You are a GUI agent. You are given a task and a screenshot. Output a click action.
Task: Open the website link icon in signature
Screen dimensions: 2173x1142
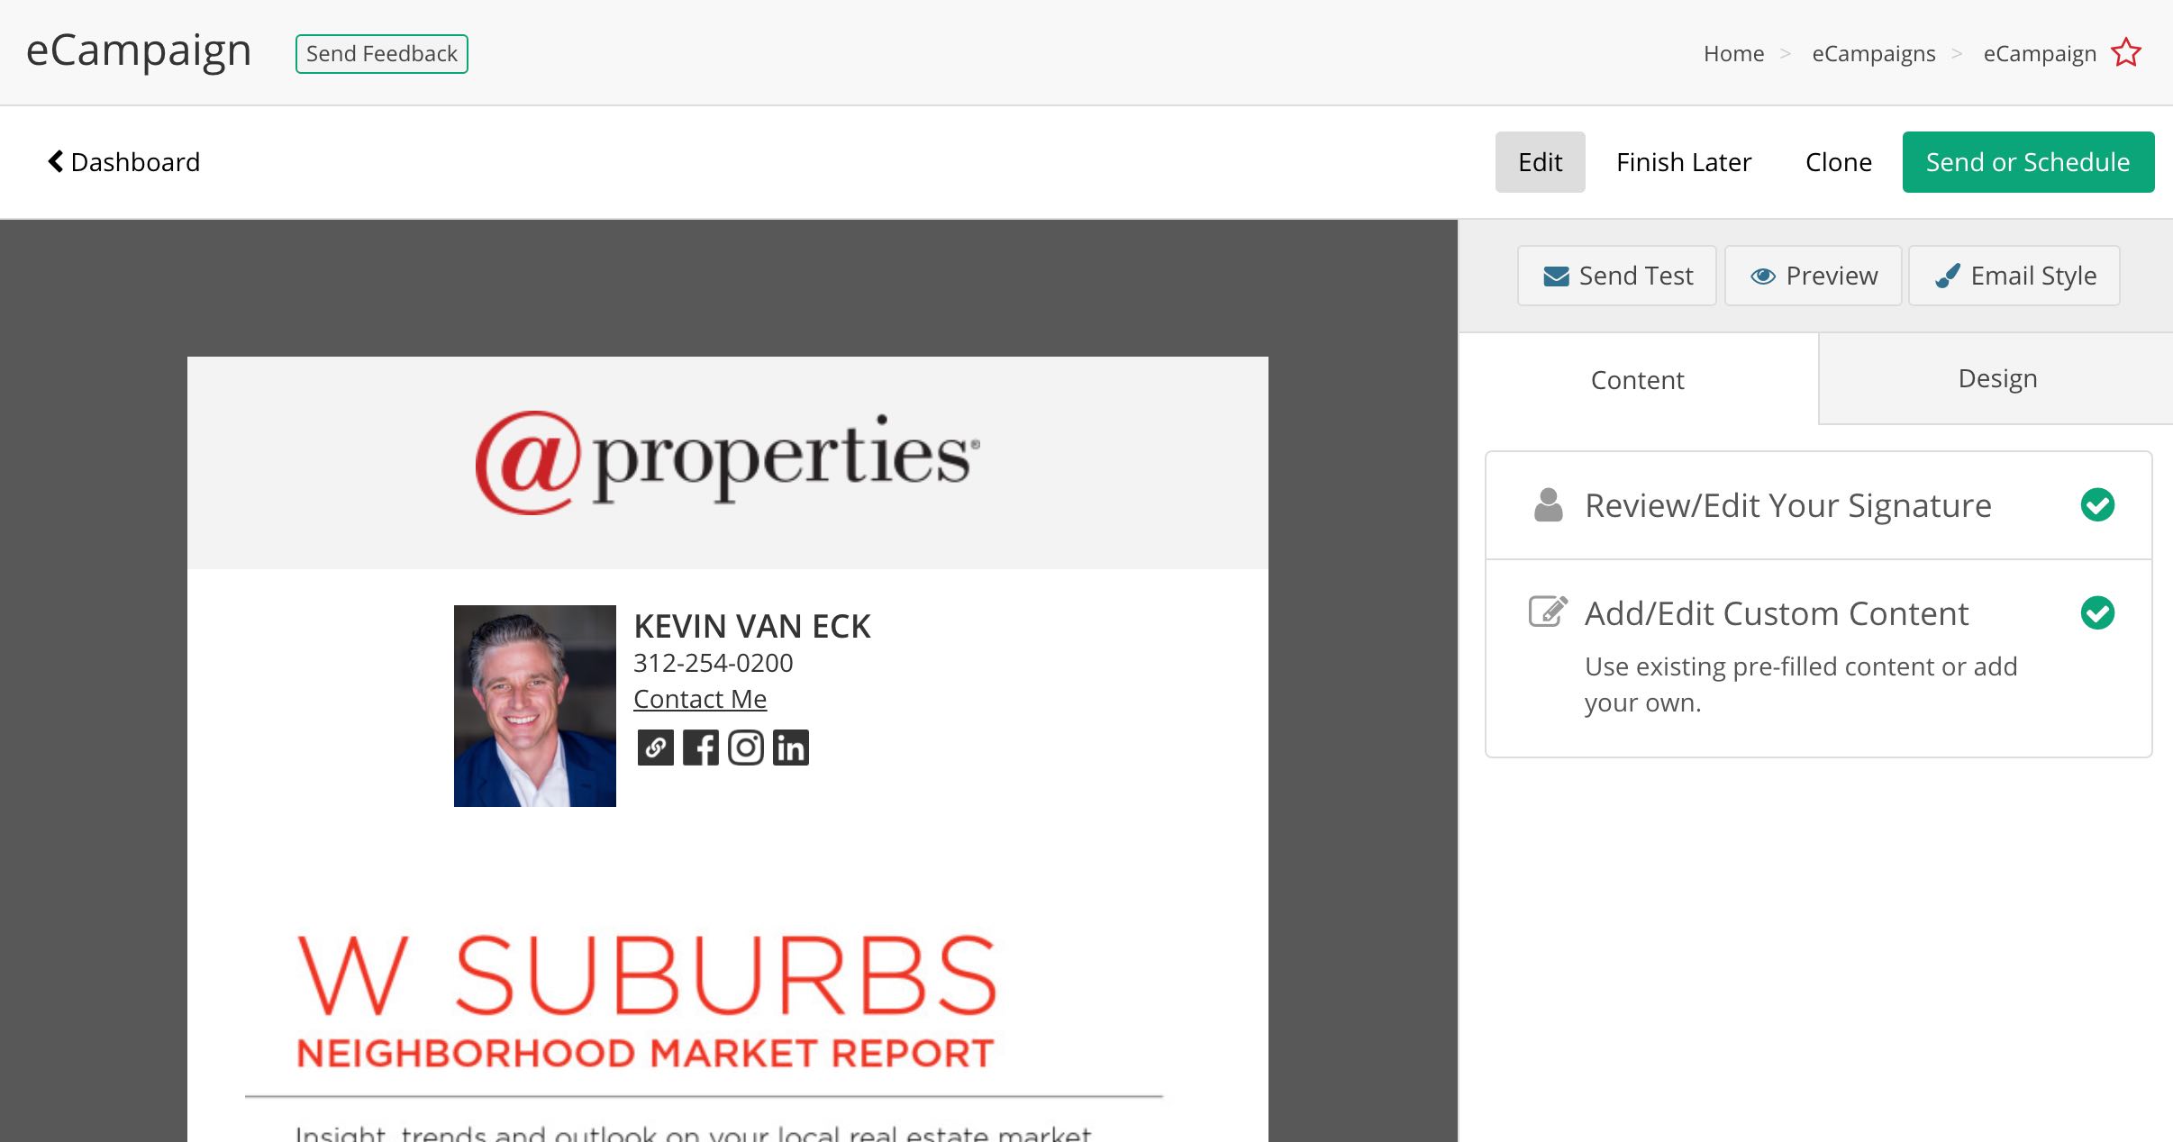point(655,748)
